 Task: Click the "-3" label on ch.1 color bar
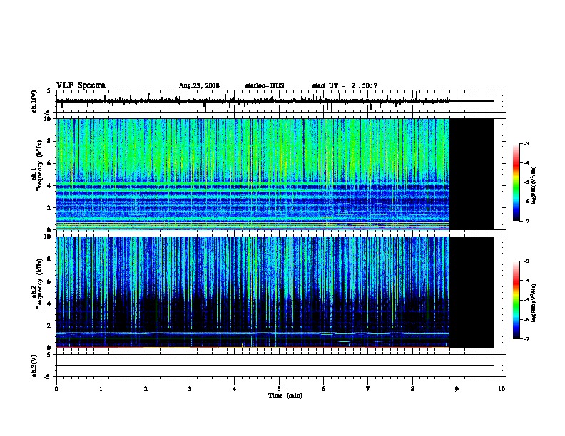[x=526, y=143]
